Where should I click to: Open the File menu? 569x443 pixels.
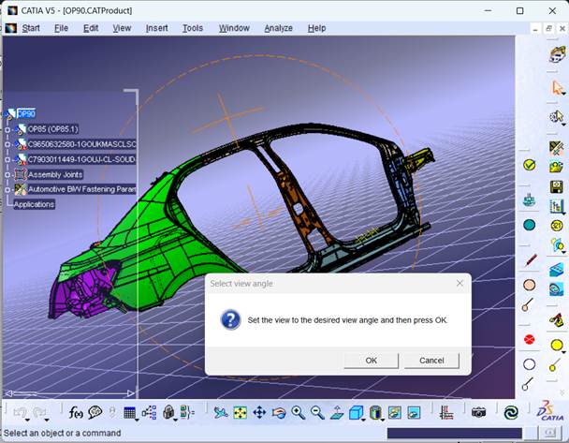pos(62,28)
